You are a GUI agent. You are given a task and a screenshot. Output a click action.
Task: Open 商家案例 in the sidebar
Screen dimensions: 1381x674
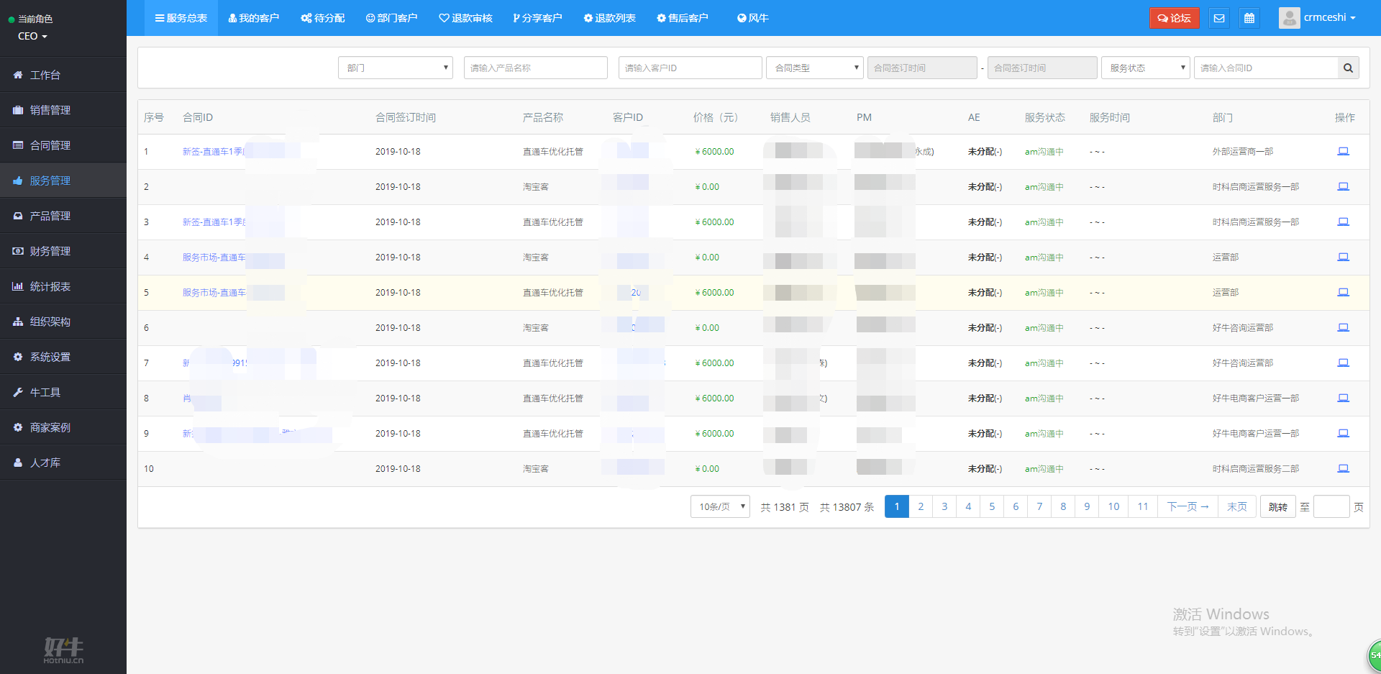[x=63, y=427]
